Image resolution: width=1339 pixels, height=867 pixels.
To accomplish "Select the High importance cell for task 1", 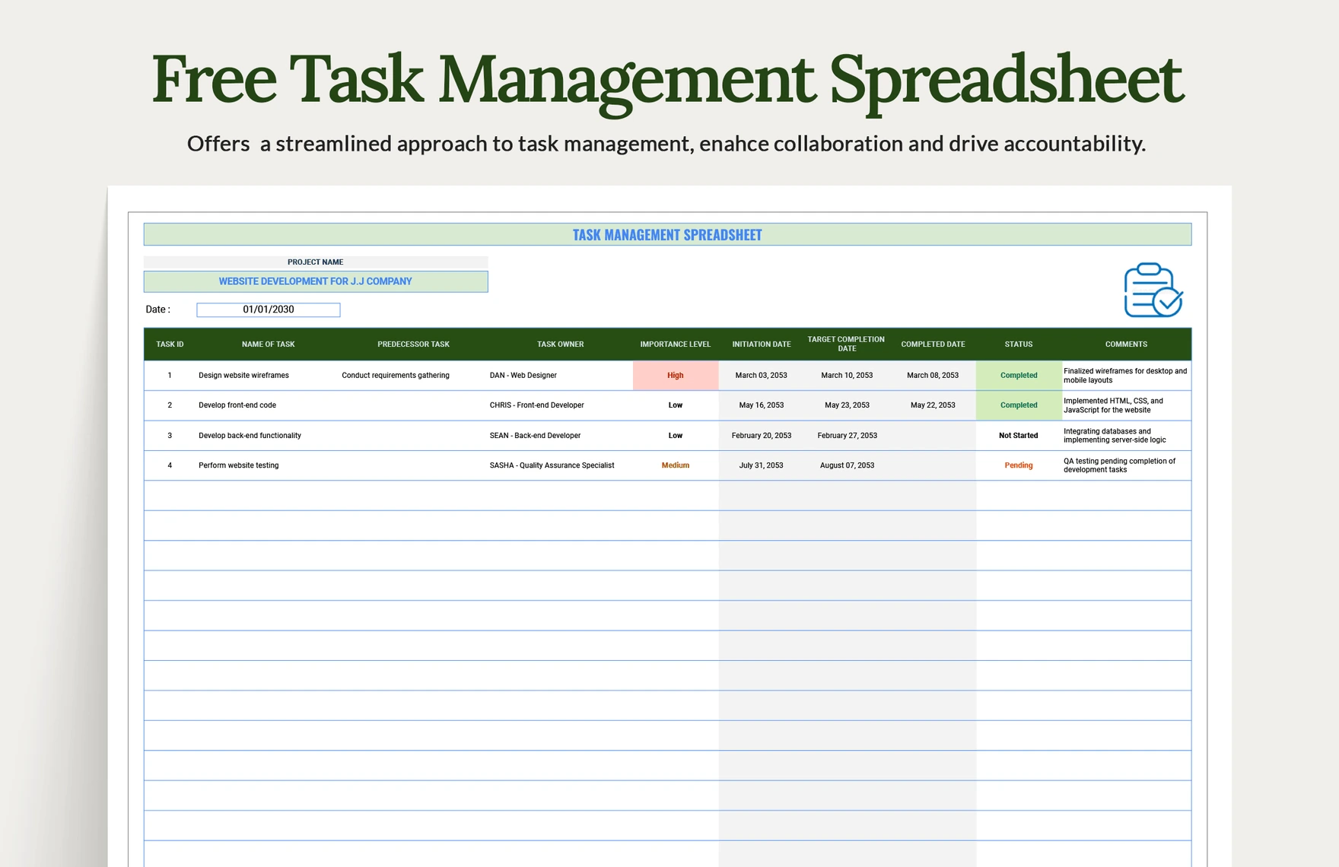I will tap(675, 375).
